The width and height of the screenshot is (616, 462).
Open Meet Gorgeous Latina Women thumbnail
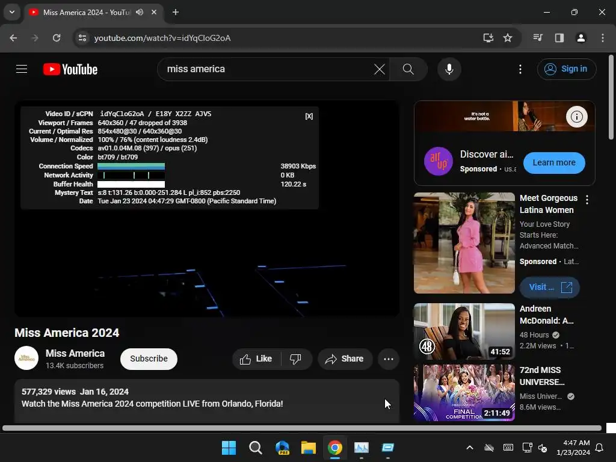coord(464,243)
